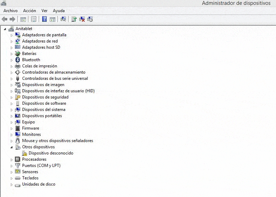Open Properties via toolbar icon

(34, 19)
